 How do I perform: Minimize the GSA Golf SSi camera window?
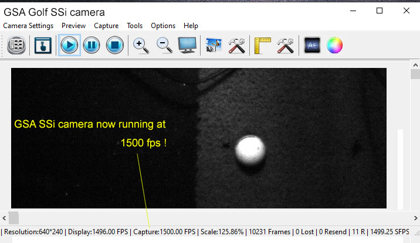(353, 11)
